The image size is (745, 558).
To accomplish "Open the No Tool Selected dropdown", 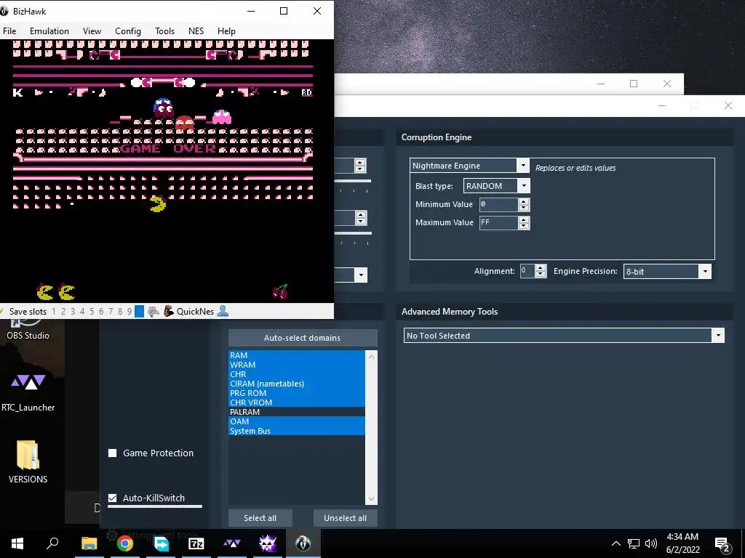I will [x=718, y=336].
